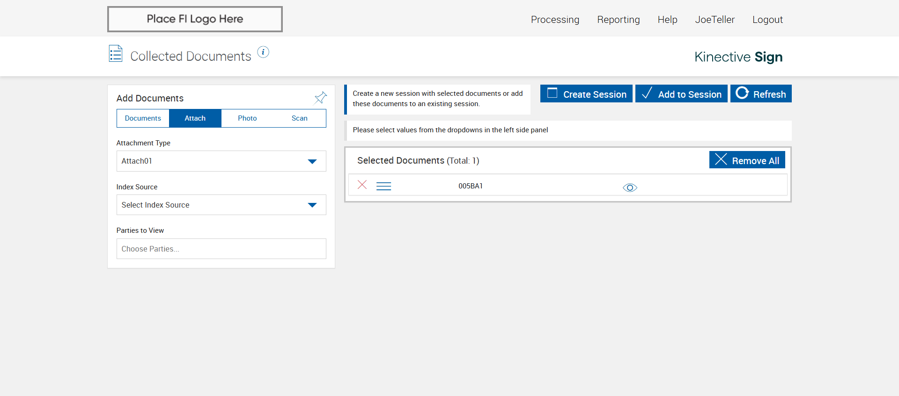Open the Processing menu
This screenshot has height=396, width=899.
click(x=555, y=20)
